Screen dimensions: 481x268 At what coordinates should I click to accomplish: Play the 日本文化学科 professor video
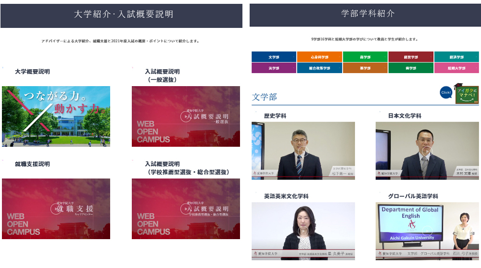(x=427, y=151)
